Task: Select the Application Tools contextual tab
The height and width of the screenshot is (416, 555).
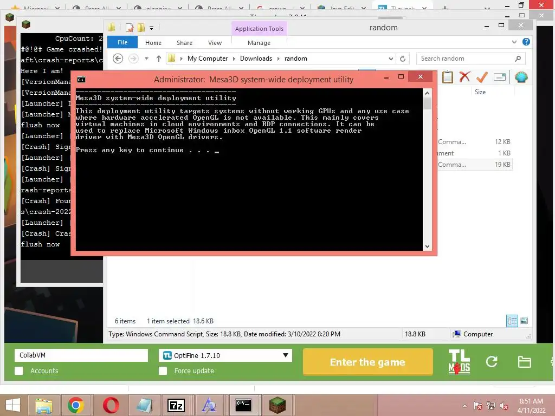Action: (x=259, y=29)
